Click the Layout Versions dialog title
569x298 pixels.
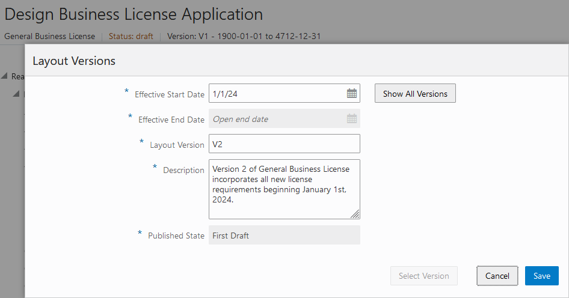tap(74, 61)
